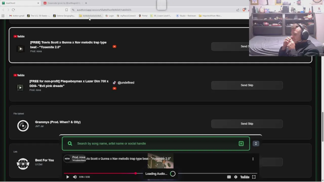Play the Yosemite 2.0 queue entry
Viewport: 324px width, 182px height.
tap(21, 49)
